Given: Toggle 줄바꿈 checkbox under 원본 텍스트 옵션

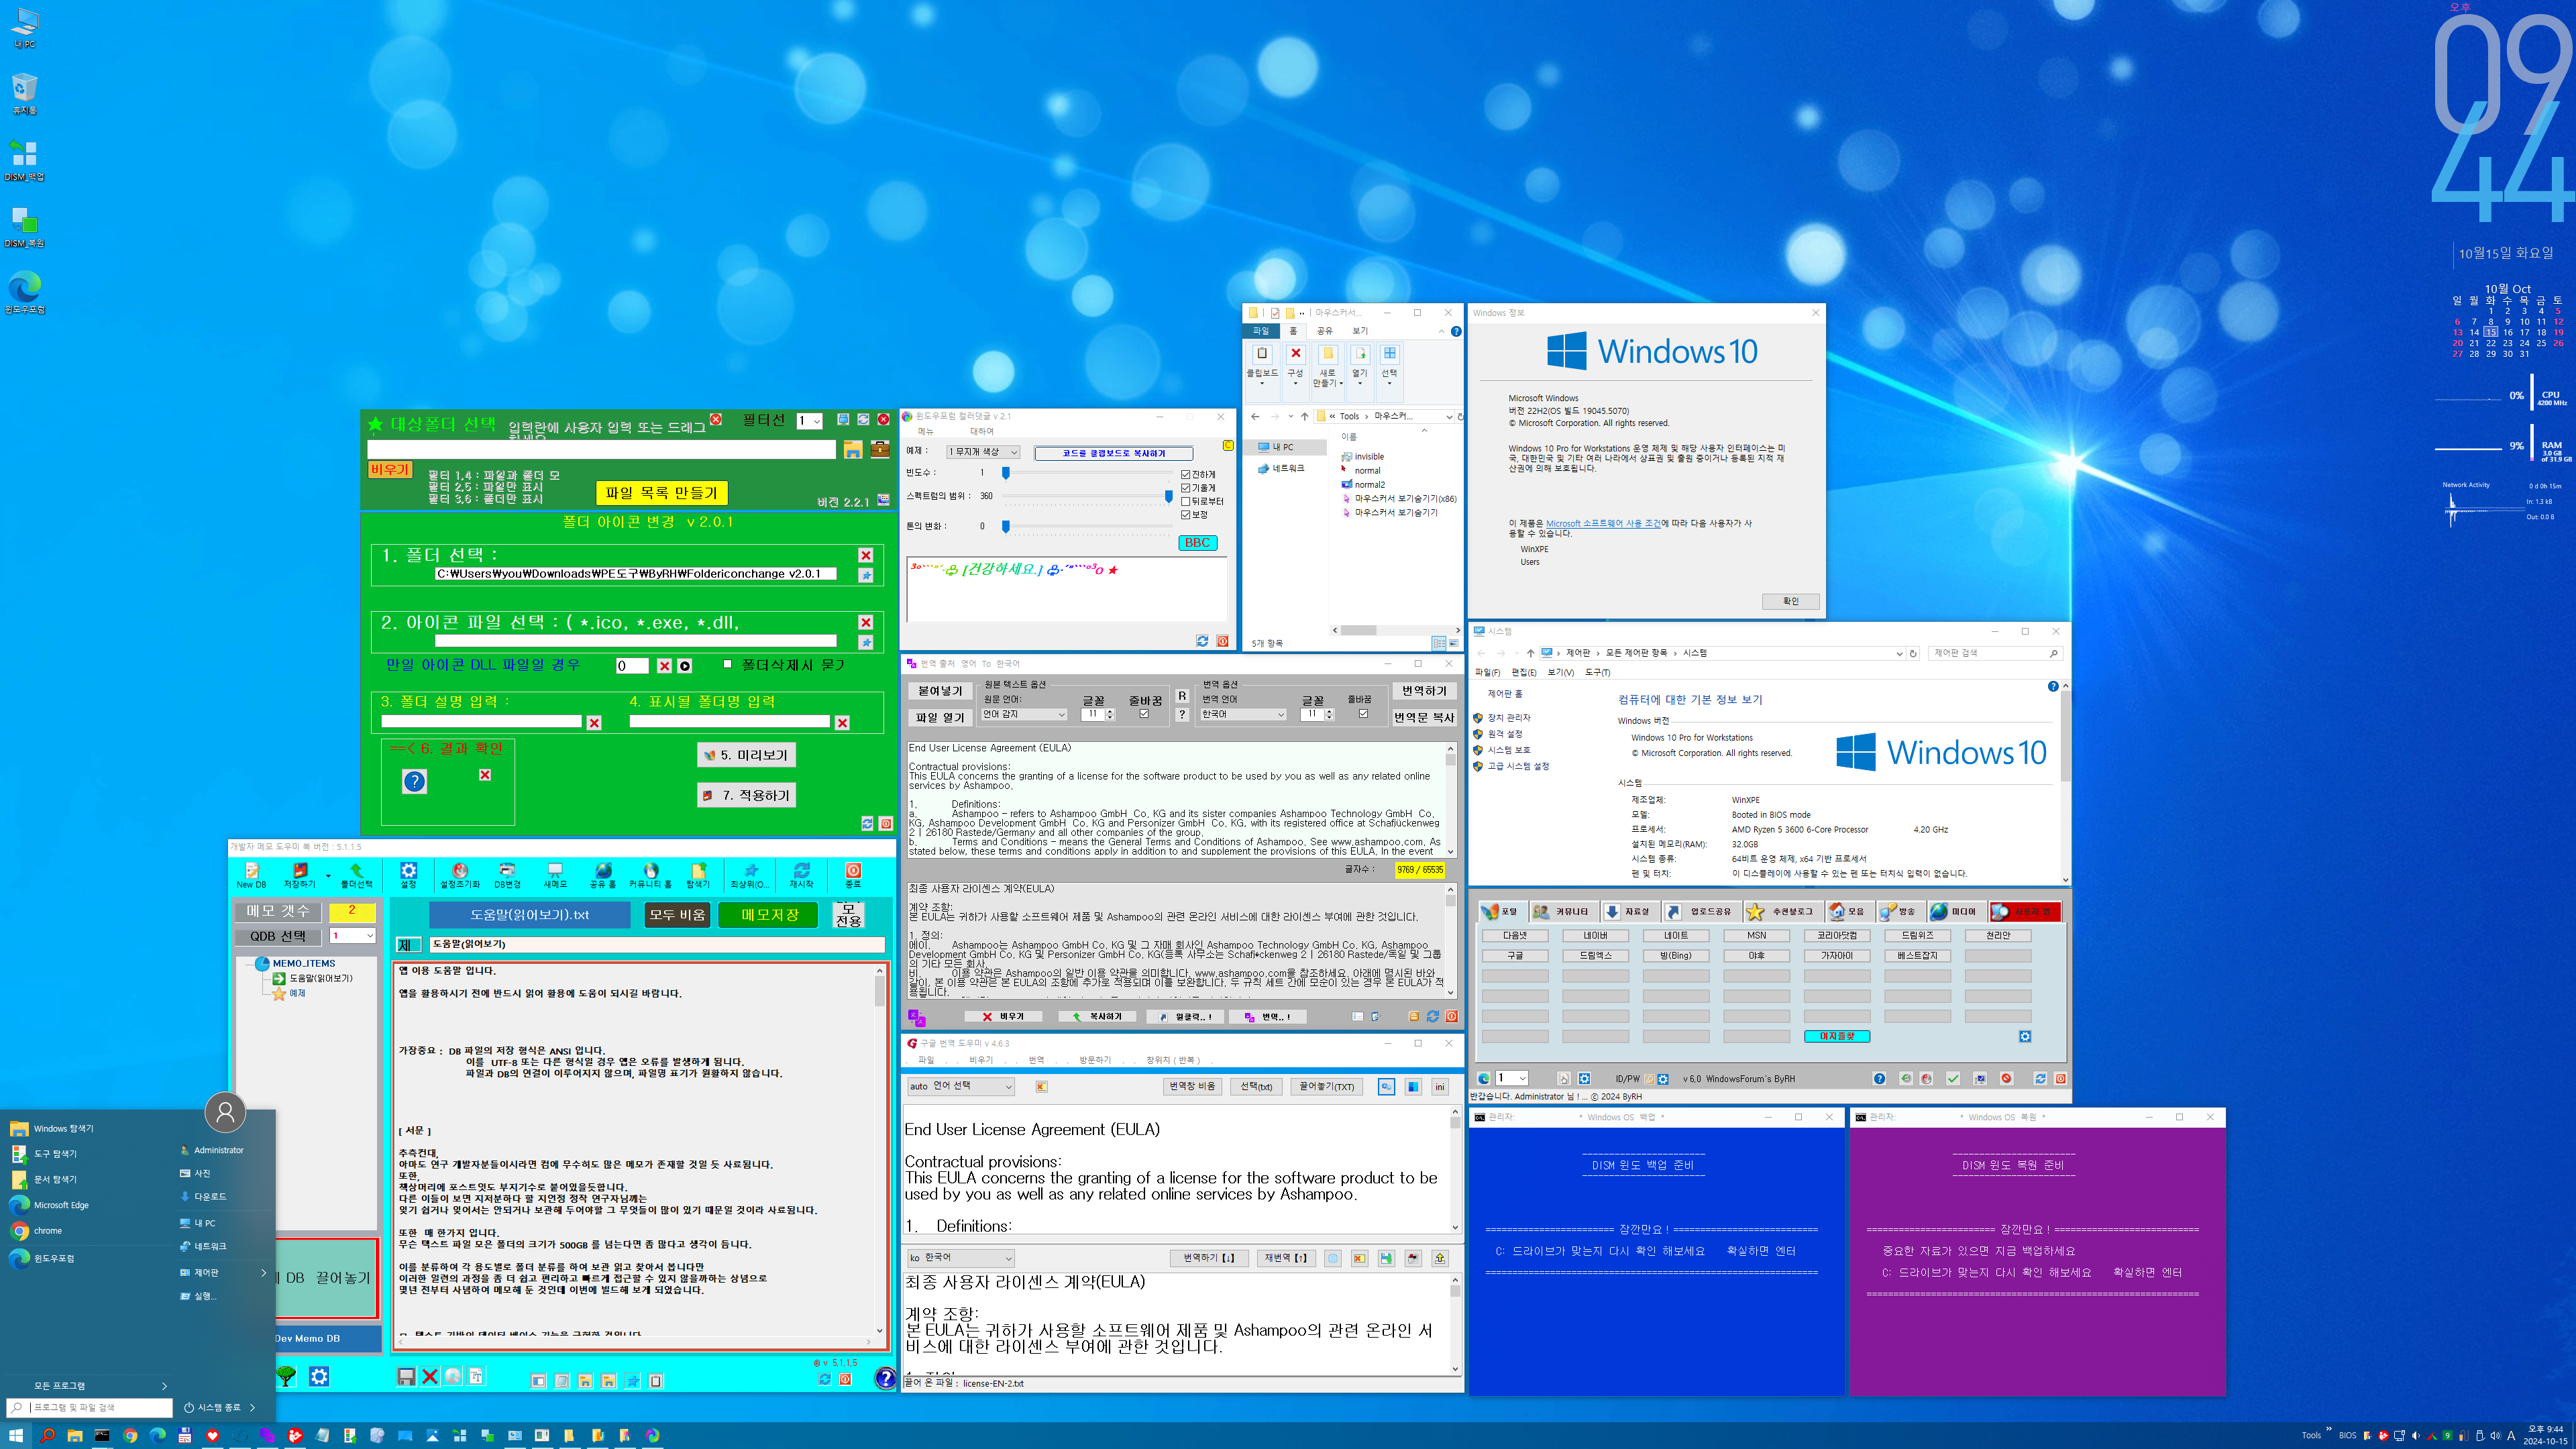Looking at the screenshot, I should coord(1144,714).
